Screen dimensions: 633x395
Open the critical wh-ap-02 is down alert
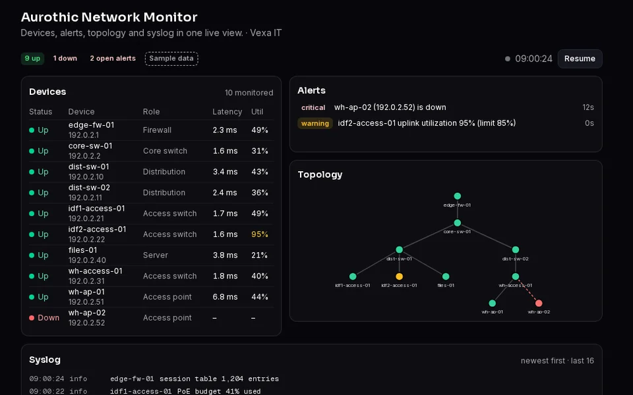(446, 107)
